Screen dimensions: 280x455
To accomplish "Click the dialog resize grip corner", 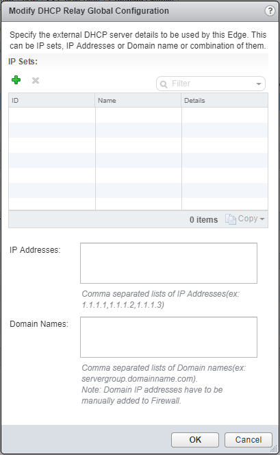I will tap(274, 449).
